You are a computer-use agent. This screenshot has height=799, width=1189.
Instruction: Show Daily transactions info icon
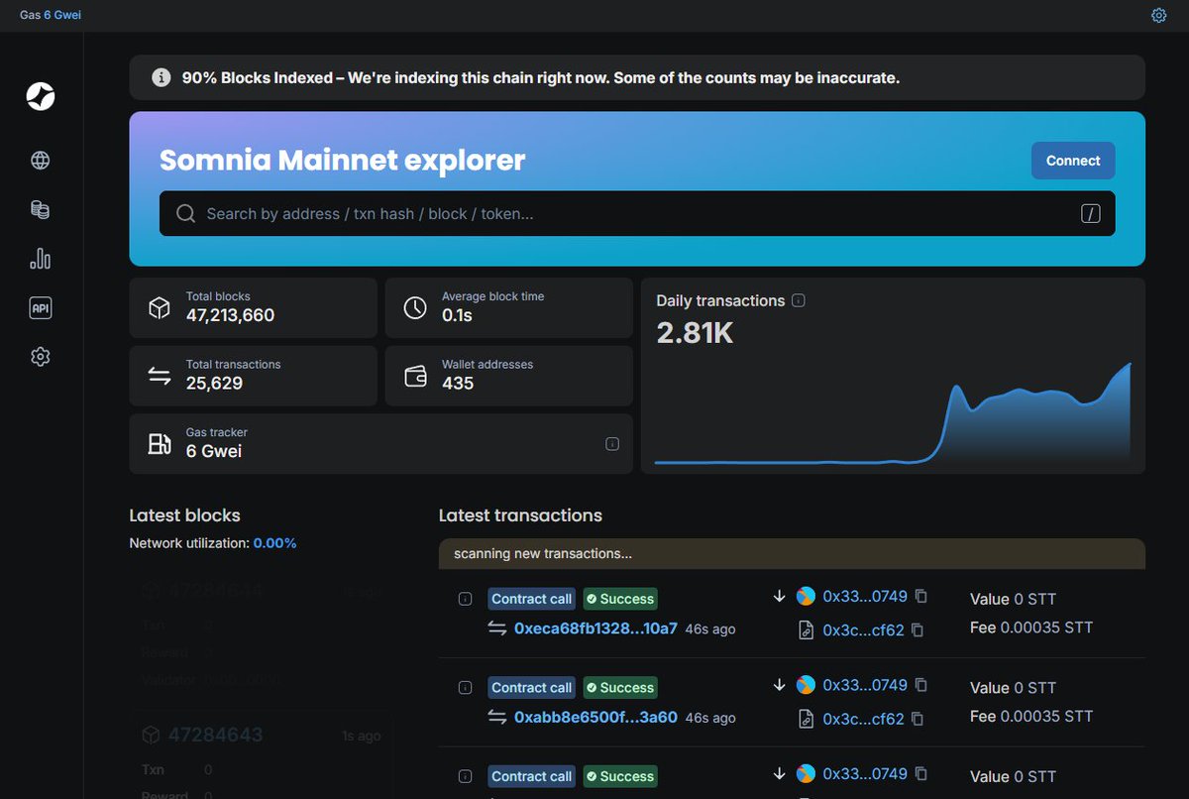[x=799, y=300]
